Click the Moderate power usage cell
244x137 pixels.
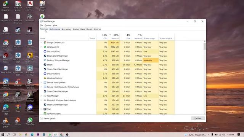pos(151,60)
